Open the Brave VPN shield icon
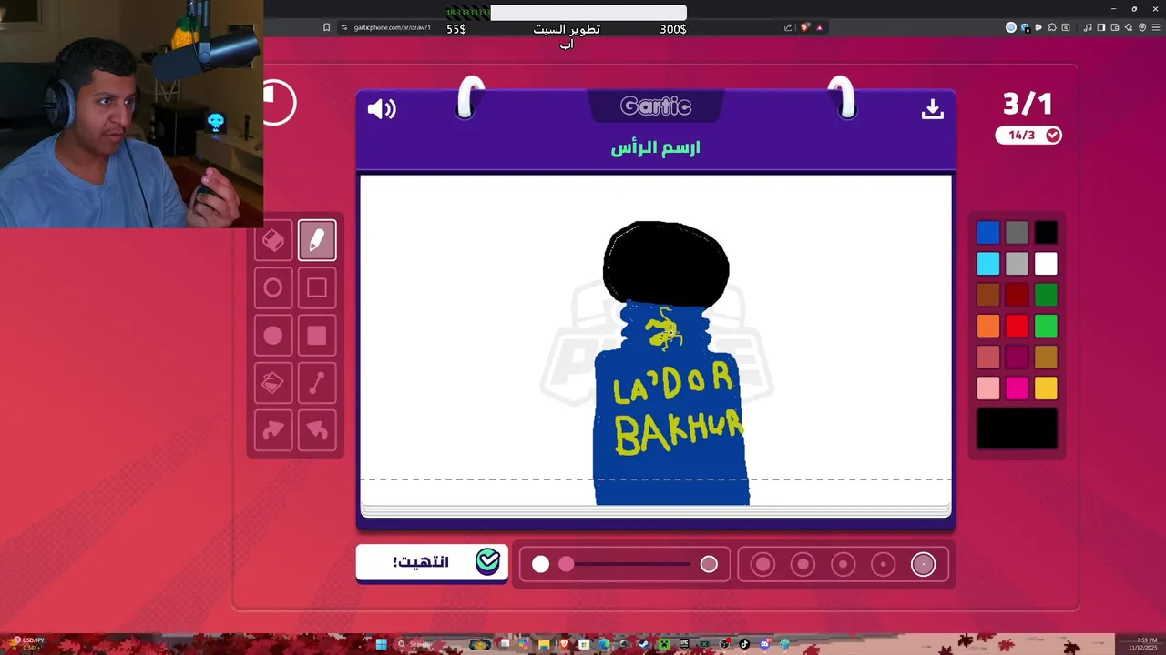Screen dimensions: 1166x655 coord(1142,27)
